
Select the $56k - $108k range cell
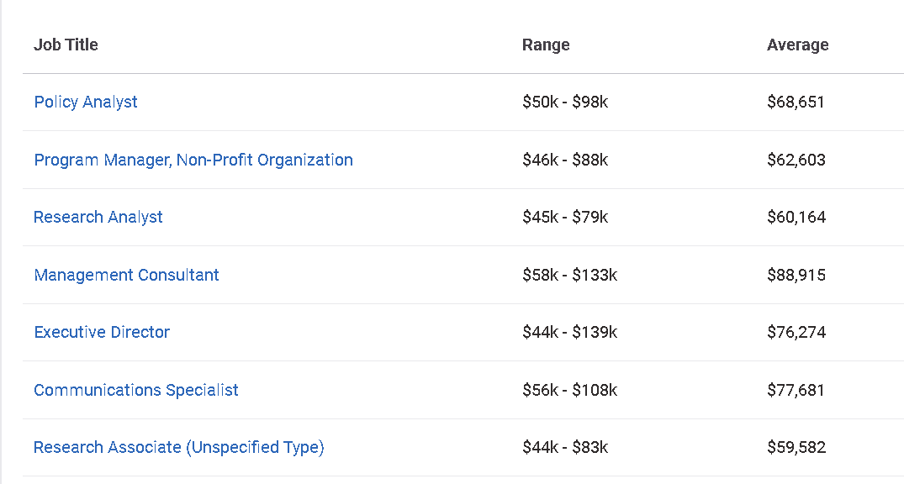click(569, 390)
